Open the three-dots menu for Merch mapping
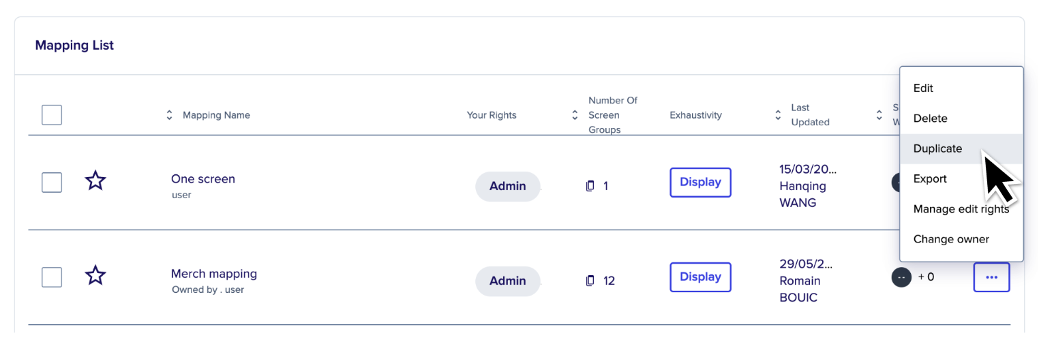The height and width of the screenshot is (346, 1039). click(x=991, y=277)
